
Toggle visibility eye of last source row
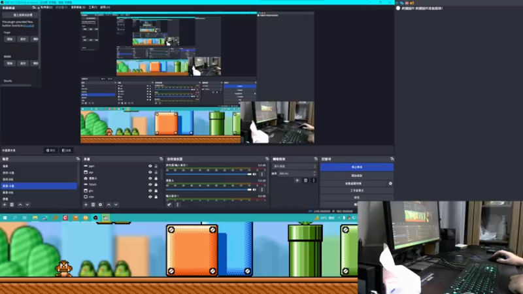click(x=150, y=197)
